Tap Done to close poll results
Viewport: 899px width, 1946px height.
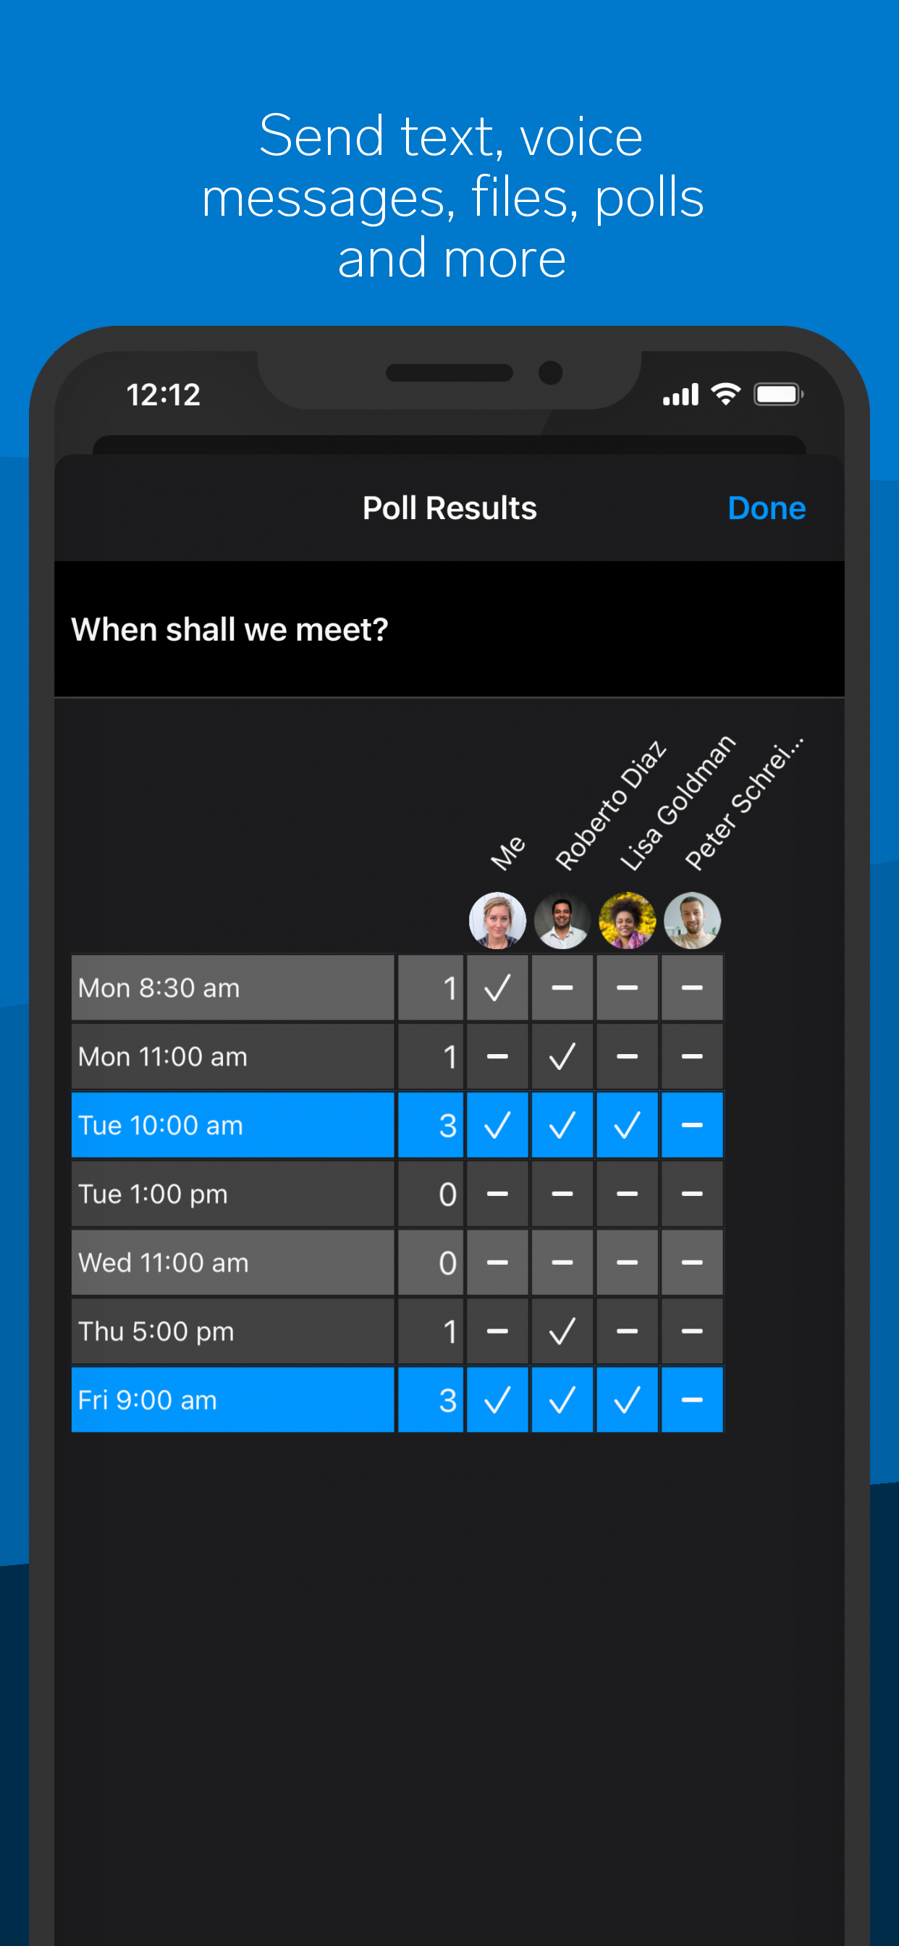[x=766, y=508]
